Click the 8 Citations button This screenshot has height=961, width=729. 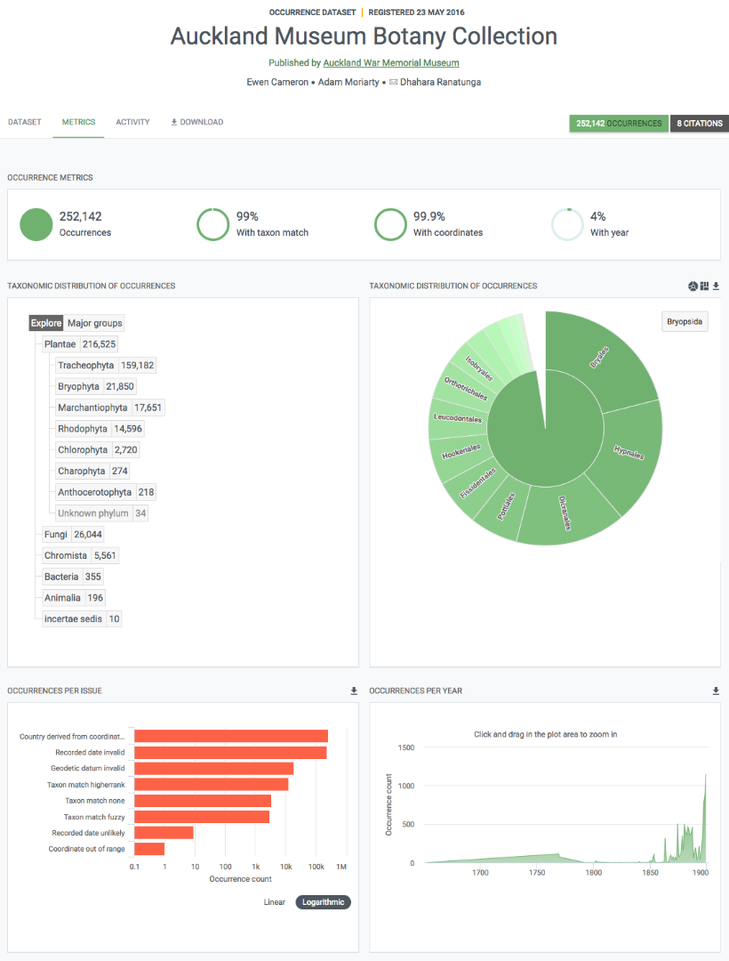pos(698,124)
